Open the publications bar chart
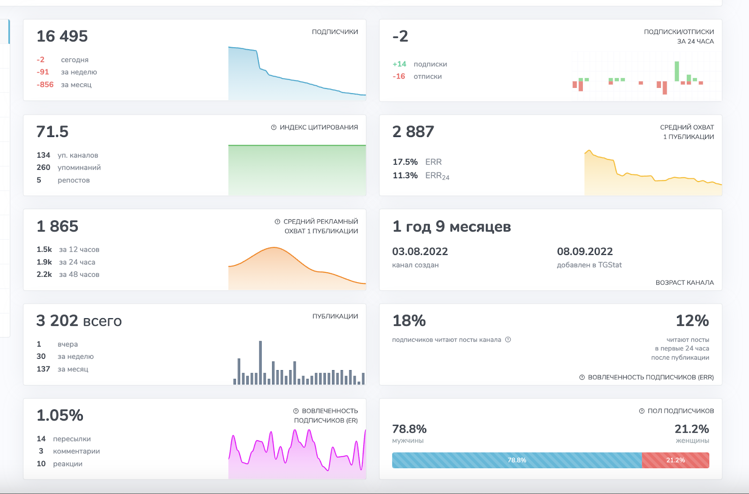 point(299,363)
